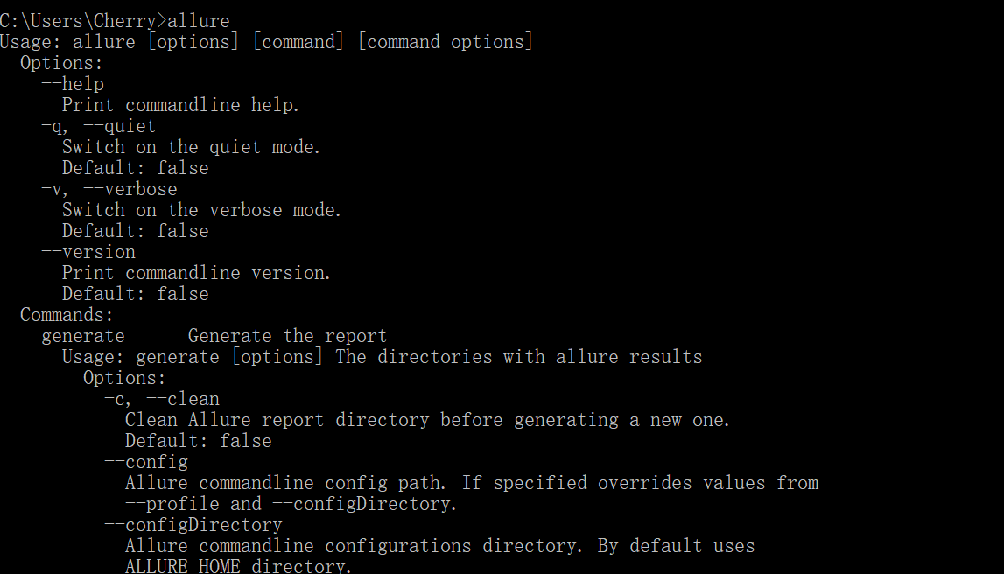
Task: Click the "-v, --verbose" option flag
Action: 109,188
